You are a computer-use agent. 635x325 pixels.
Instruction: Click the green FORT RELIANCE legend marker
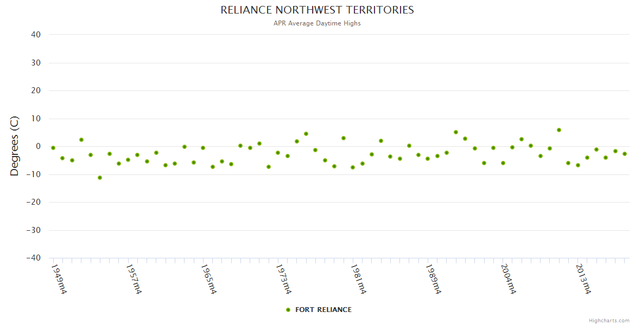click(288, 310)
